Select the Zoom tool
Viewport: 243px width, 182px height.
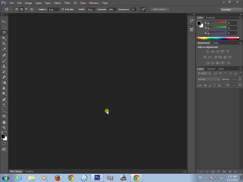[4, 127]
